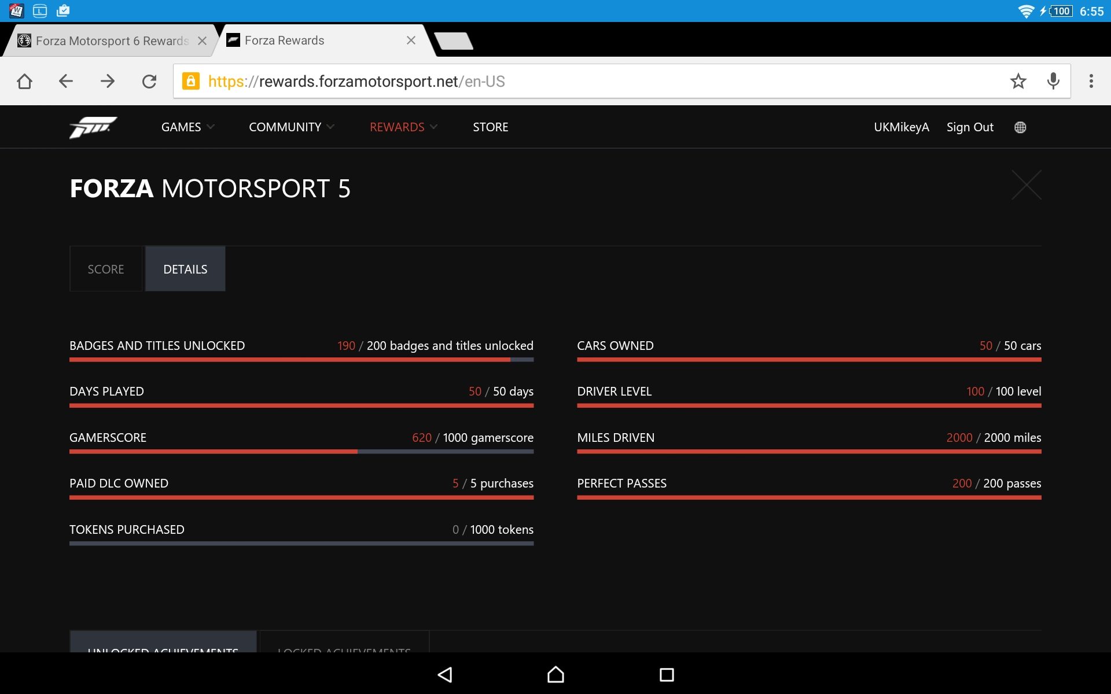Click the Gamerscore progress bar

coord(301,452)
